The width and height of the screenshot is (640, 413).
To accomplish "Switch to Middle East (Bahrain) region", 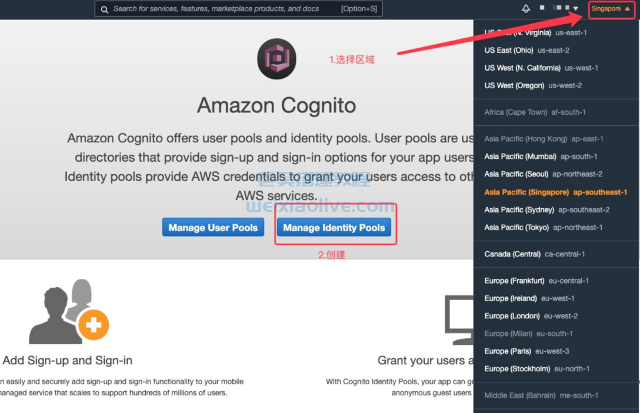I will click(x=541, y=395).
